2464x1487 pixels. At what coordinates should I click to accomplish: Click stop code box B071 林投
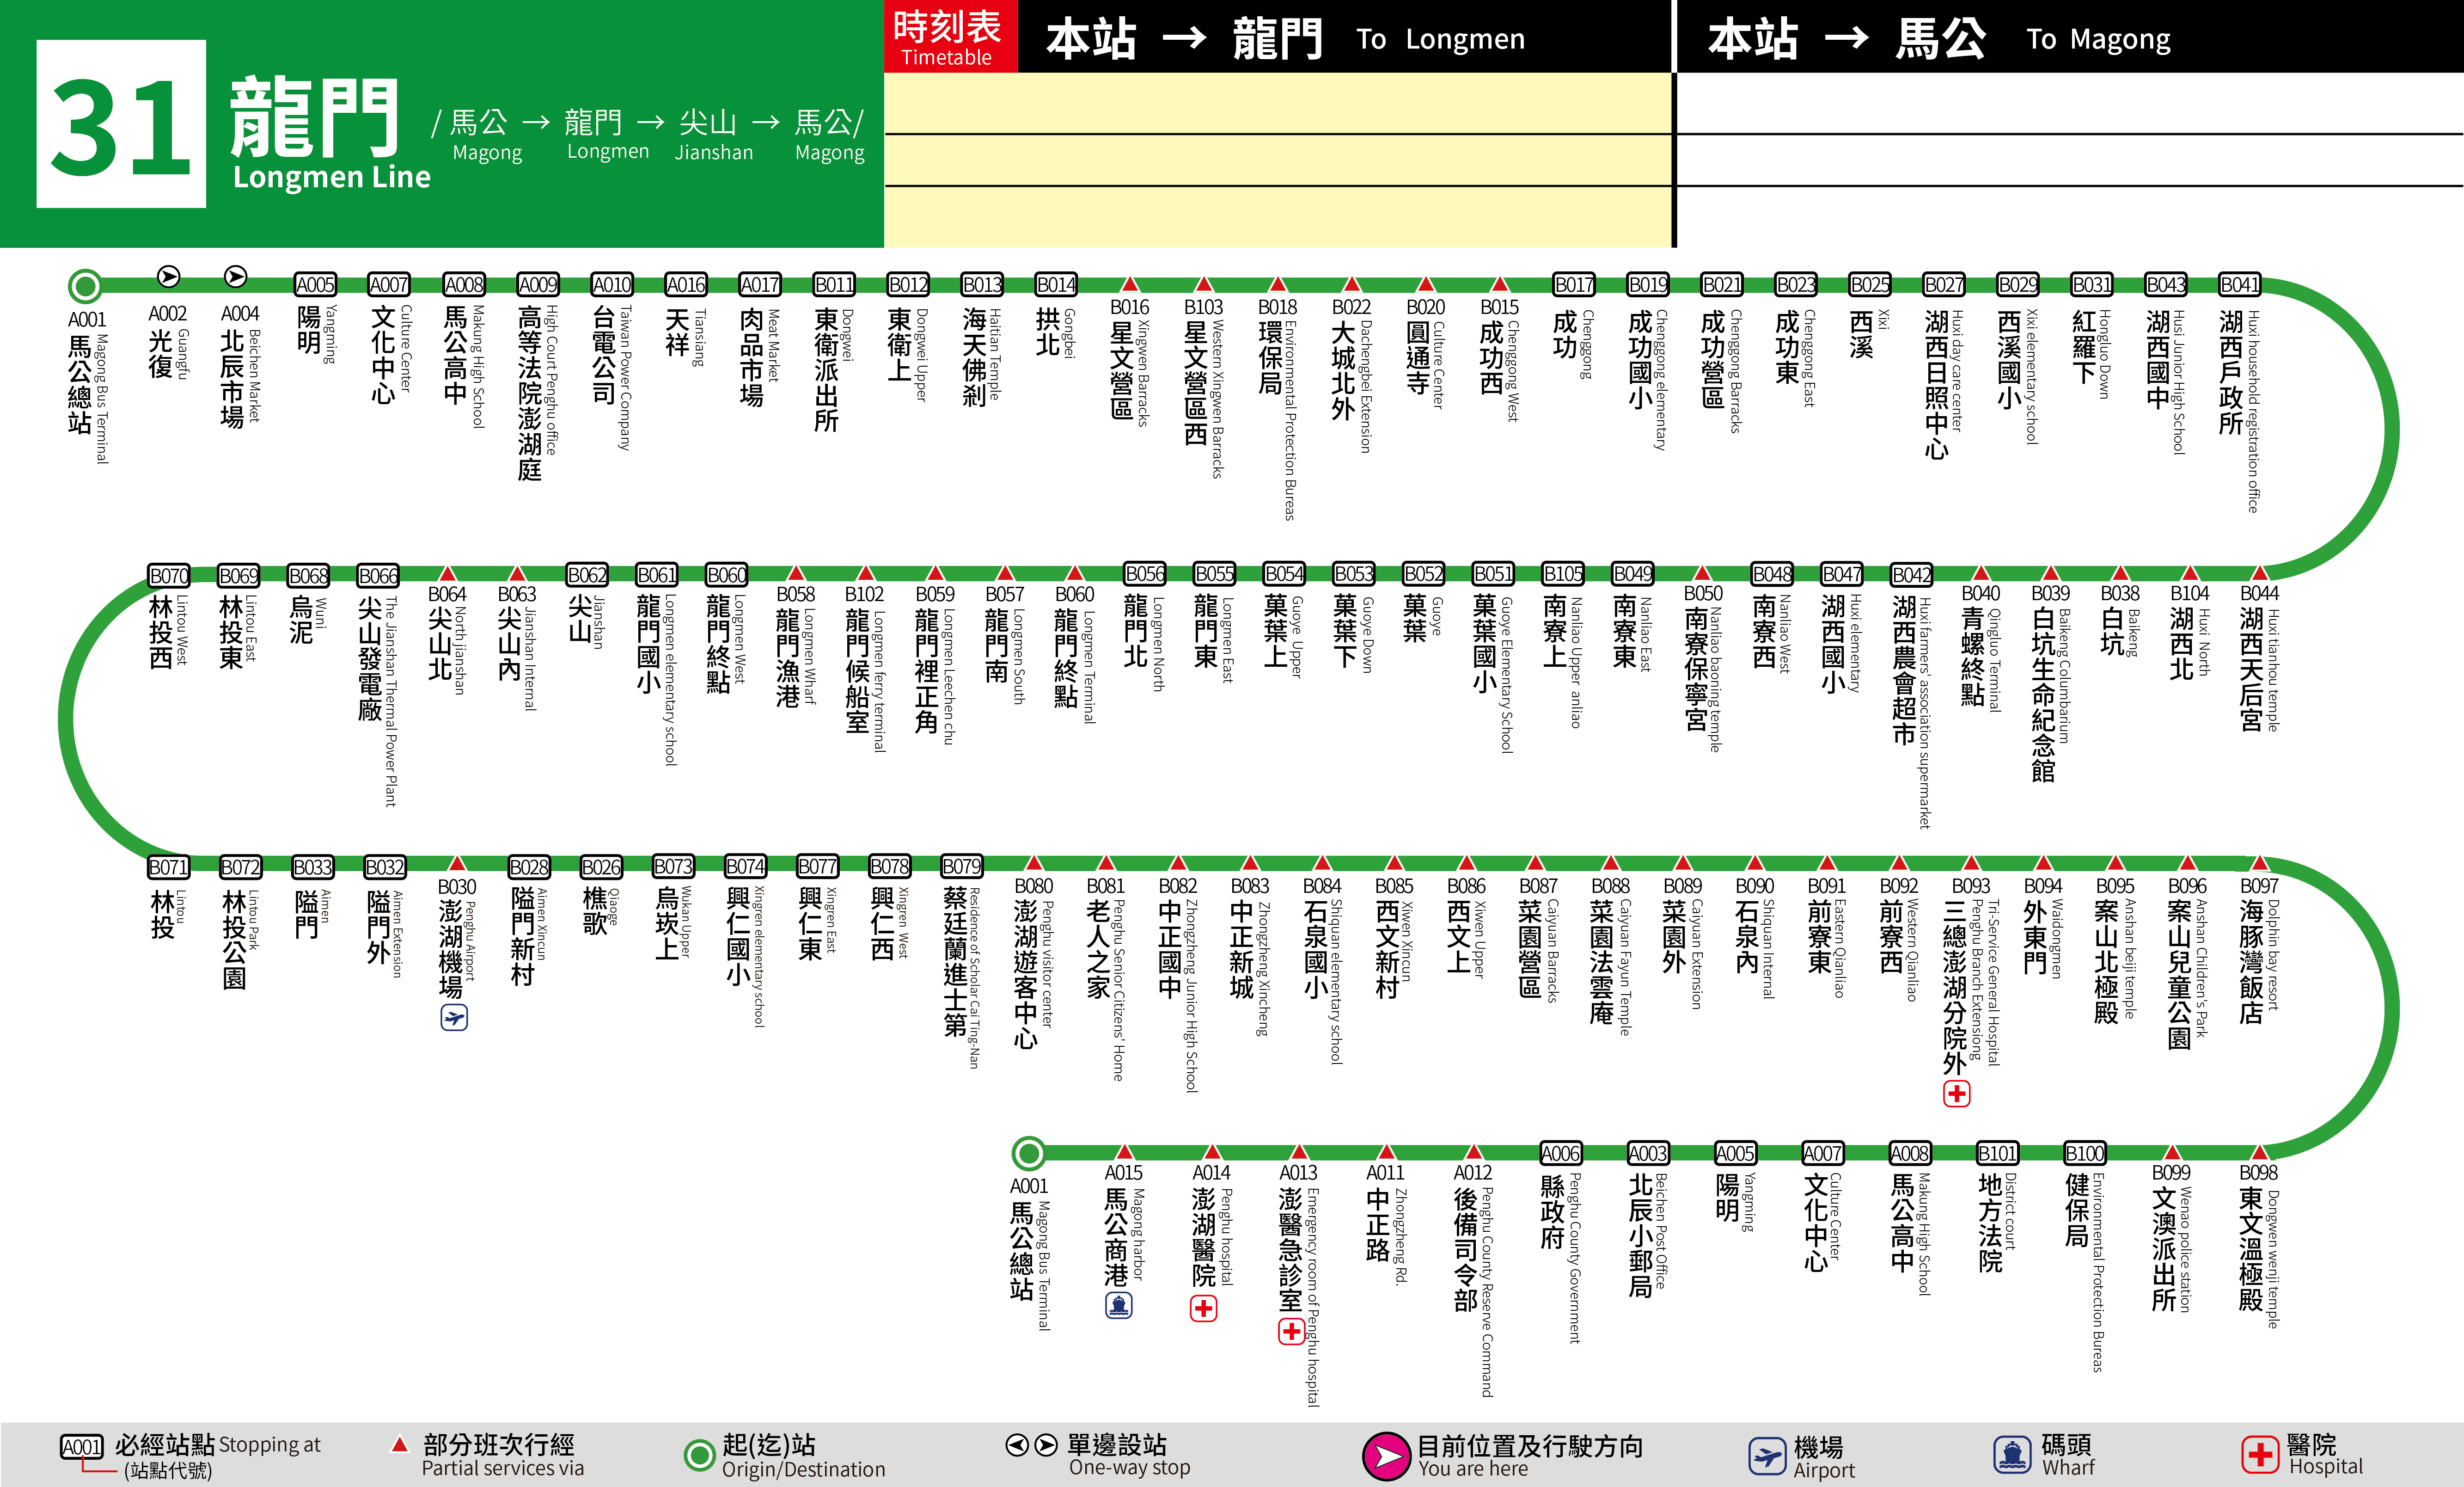(169, 867)
